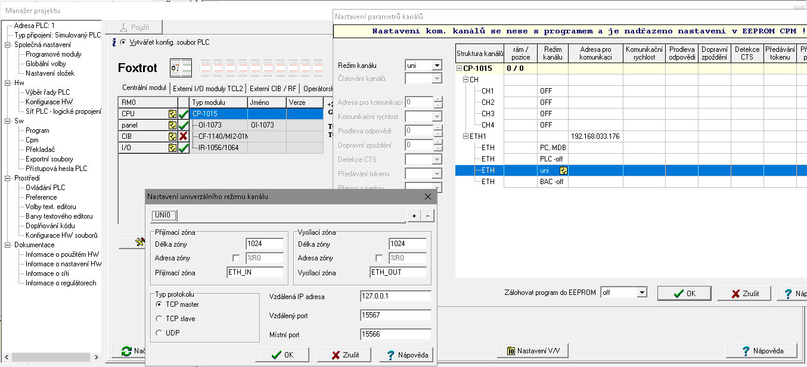Switch to Externí I/O moduly TCL2 tab
Screen dimensions: 807x367
208,88
